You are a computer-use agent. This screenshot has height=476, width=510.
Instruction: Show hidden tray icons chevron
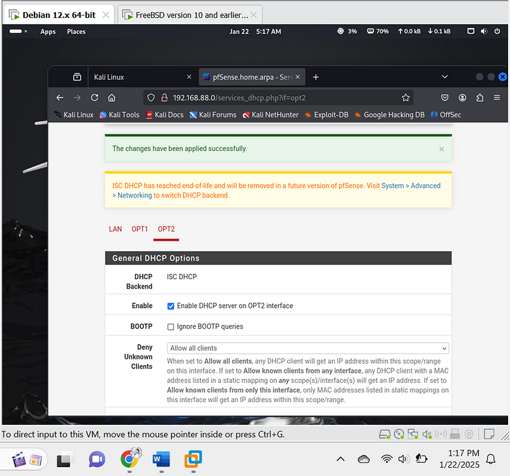340,459
